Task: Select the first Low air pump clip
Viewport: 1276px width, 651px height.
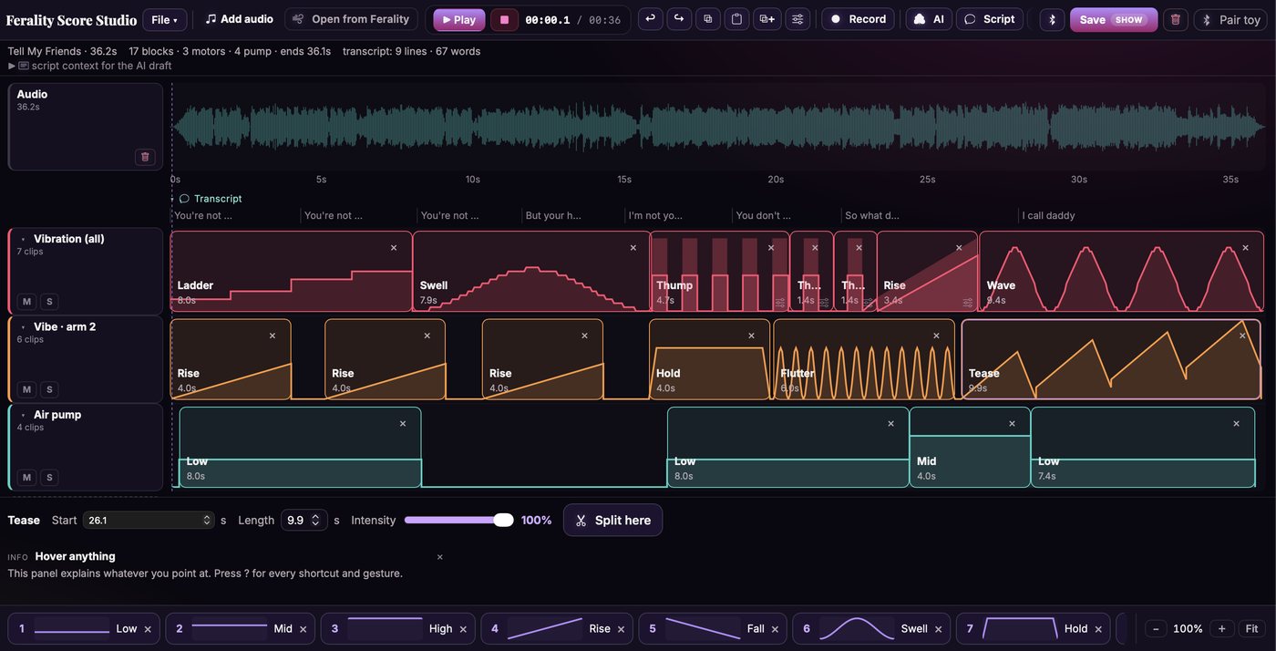Action: 300,448
